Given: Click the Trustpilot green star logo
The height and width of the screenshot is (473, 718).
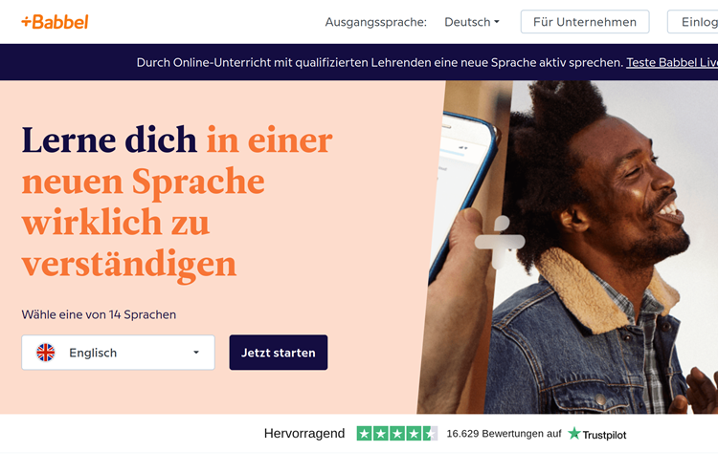Looking at the screenshot, I should point(573,433).
